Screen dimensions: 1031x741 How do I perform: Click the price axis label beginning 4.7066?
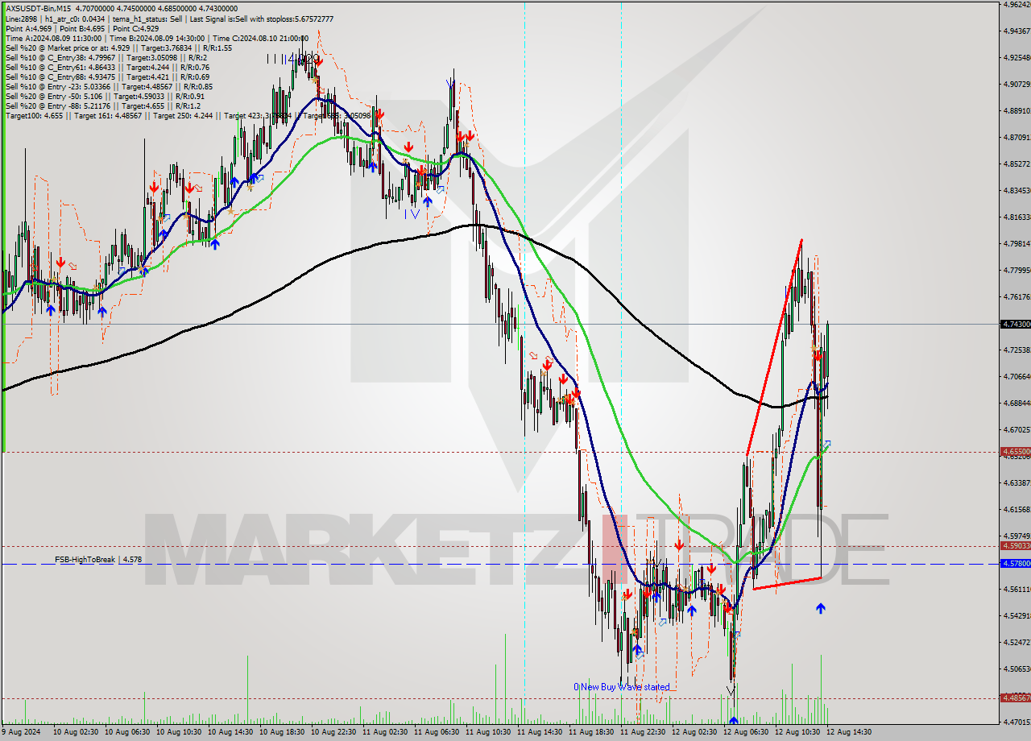pos(1017,376)
